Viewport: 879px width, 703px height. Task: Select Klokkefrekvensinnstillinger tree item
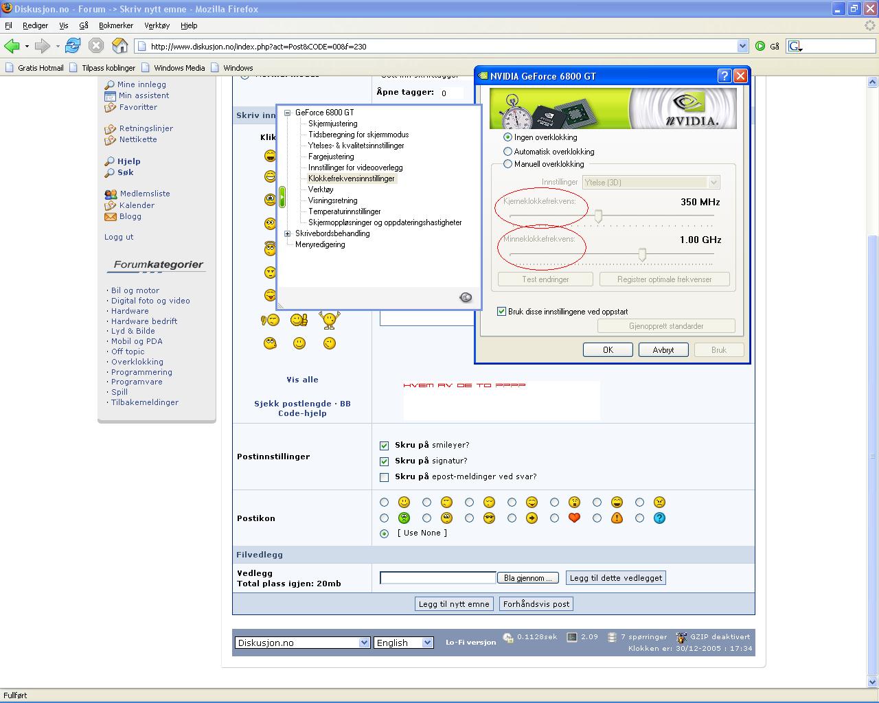click(352, 178)
